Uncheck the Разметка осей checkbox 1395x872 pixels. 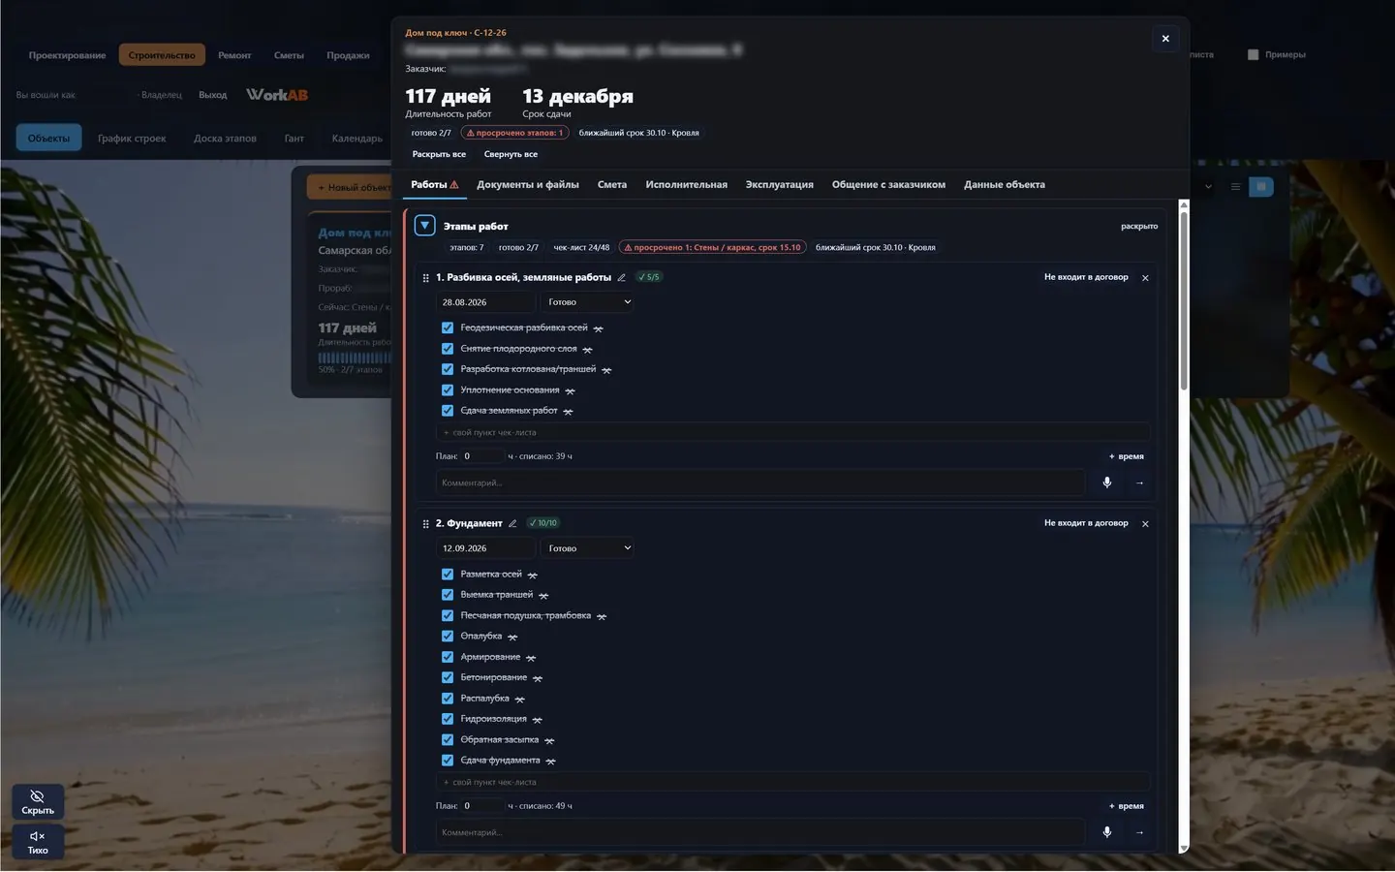point(448,575)
